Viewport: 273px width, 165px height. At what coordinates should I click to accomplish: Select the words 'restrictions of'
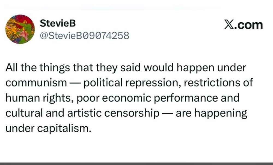coord(218,83)
